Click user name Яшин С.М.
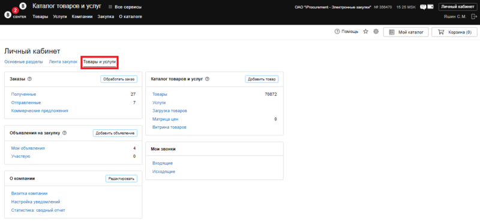Viewport: 480px width, 222px height. (x=455, y=17)
